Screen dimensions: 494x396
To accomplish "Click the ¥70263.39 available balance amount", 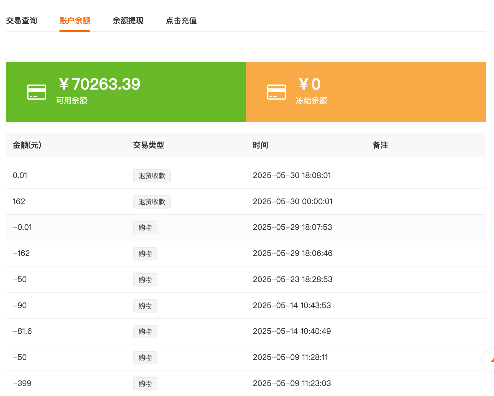I will click(x=100, y=84).
